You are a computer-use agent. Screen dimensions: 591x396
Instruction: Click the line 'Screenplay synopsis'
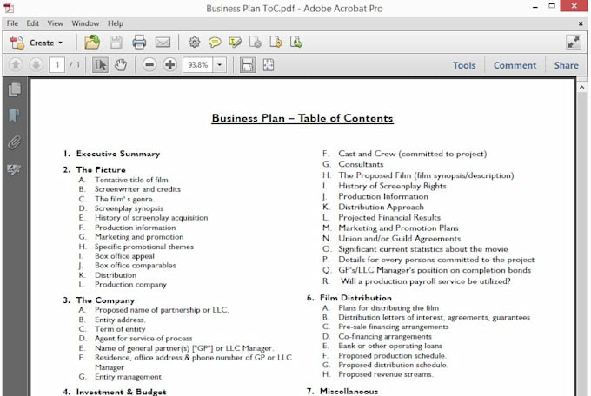(x=129, y=208)
